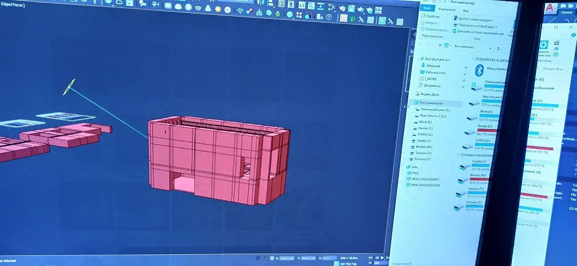Open Загрузки in the navigation tree
The image size is (577, 266).
coord(430,66)
